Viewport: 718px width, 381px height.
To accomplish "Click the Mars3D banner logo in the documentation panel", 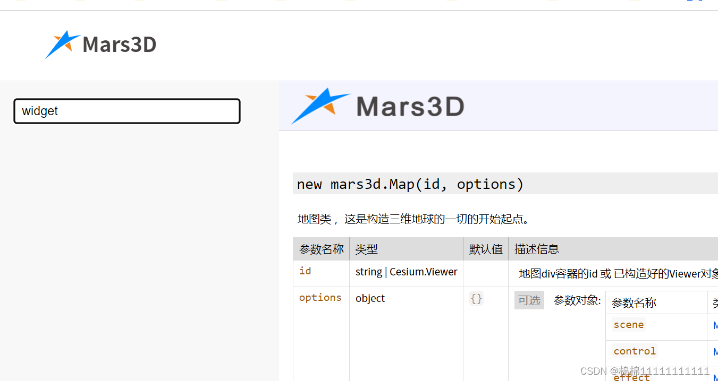I will (x=378, y=106).
